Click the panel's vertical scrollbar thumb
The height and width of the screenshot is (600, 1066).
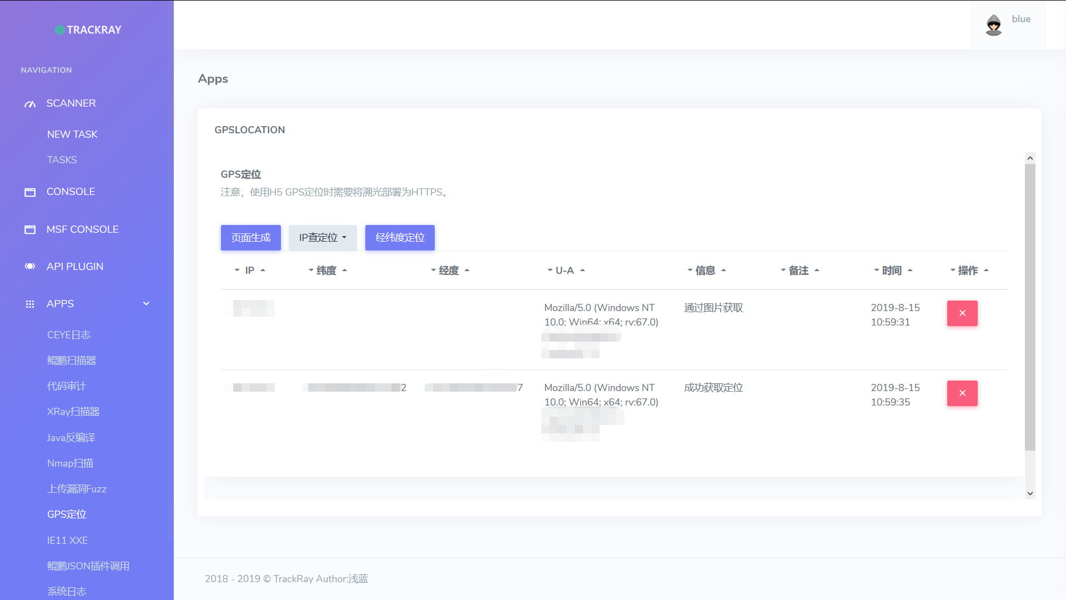pos(1030,306)
